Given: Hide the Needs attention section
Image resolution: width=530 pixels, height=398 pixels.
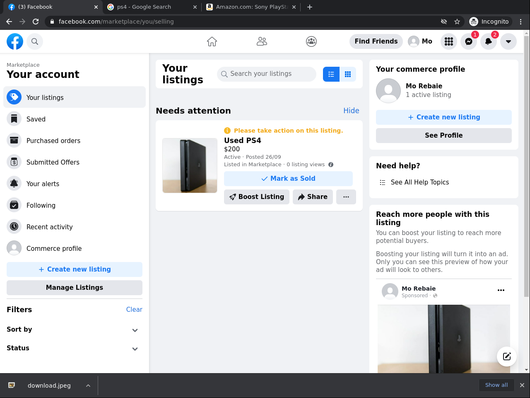Looking at the screenshot, I should point(351,111).
